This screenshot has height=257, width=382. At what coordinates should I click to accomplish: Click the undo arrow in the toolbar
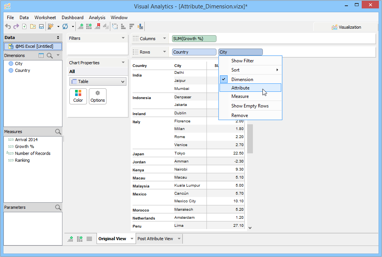(8, 26)
